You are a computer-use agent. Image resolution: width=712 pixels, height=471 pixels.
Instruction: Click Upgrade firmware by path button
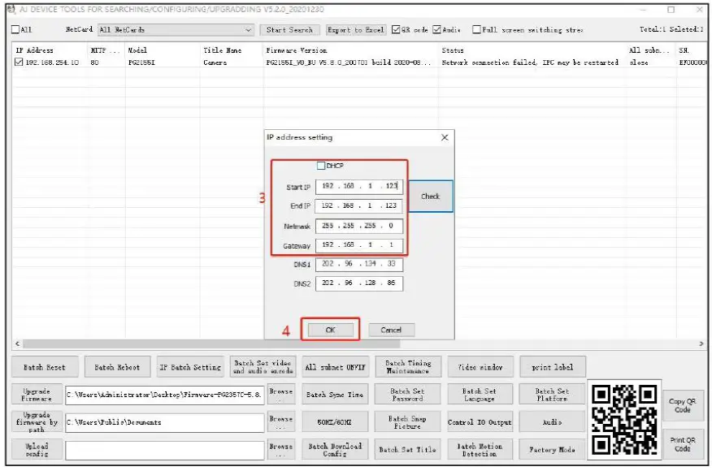pos(37,422)
